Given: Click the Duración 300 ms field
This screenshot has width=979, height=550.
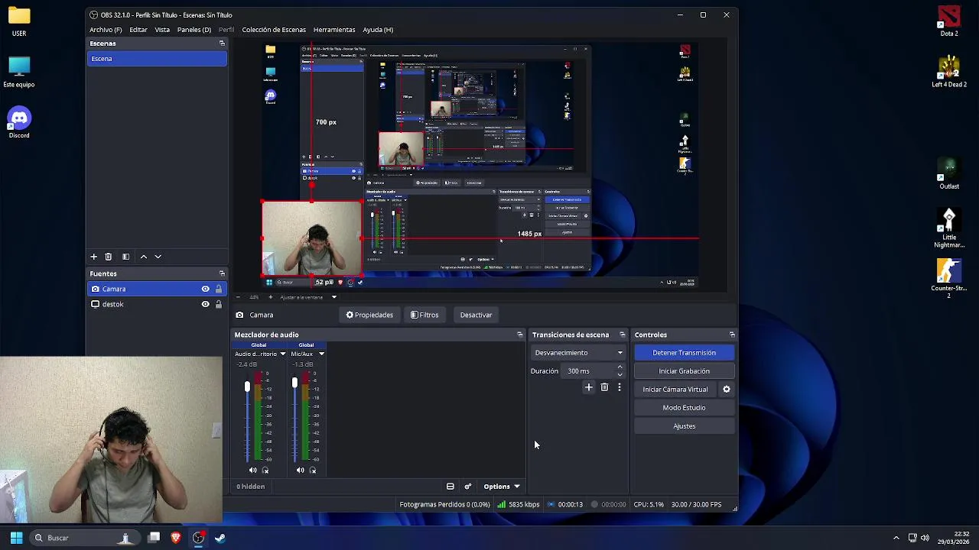Looking at the screenshot, I should point(589,371).
